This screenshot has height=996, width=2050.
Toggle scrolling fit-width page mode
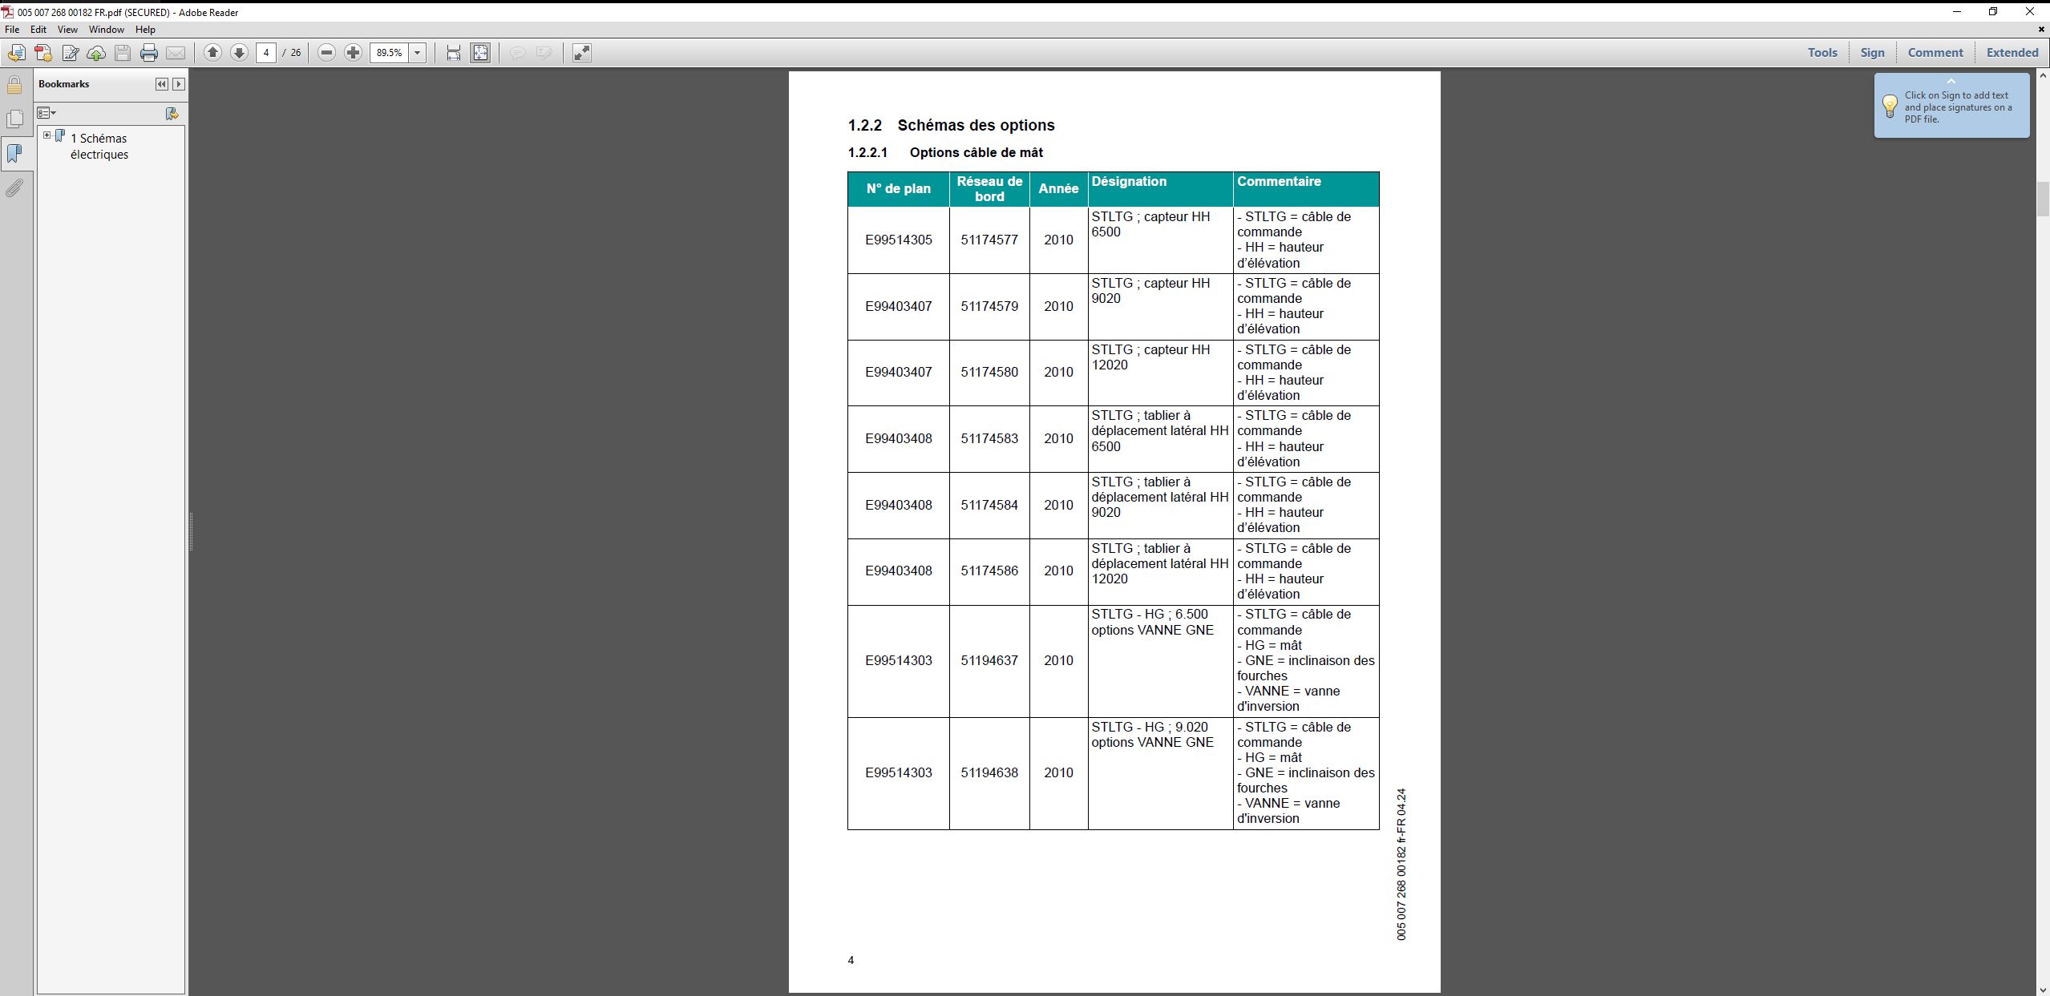coord(454,53)
